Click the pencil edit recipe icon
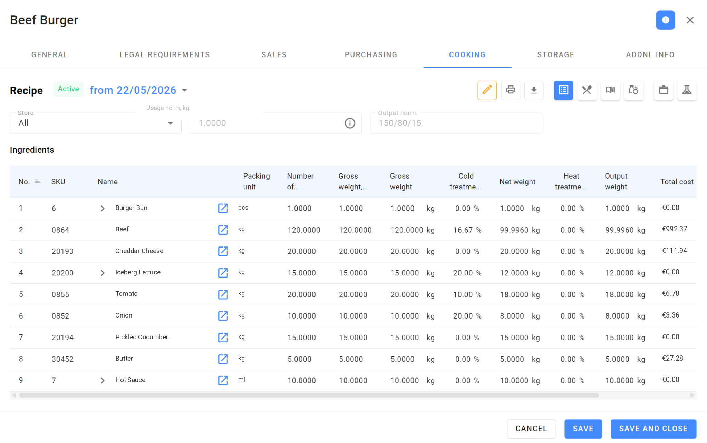 [487, 90]
